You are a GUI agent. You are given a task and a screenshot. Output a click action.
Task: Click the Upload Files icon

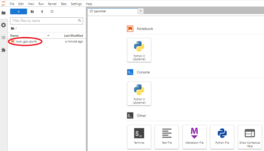(42, 11)
